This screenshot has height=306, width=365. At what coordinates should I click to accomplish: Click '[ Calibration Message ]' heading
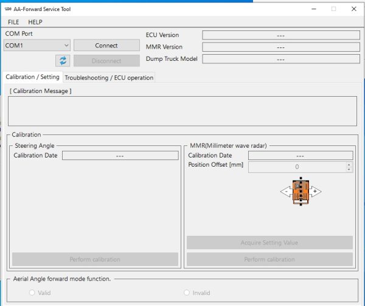pyautogui.click(x=41, y=91)
